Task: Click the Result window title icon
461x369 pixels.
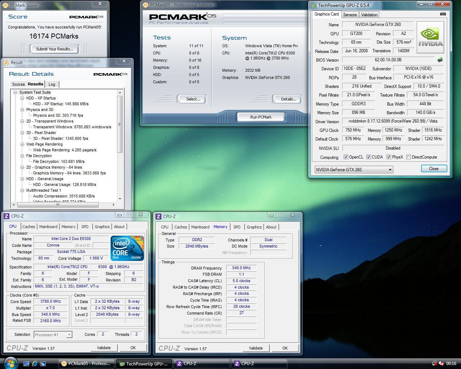Action: tap(6, 62)
